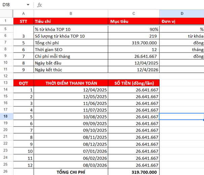
Task: Select payment date 09/10/2025
Action: pos(71,130)
